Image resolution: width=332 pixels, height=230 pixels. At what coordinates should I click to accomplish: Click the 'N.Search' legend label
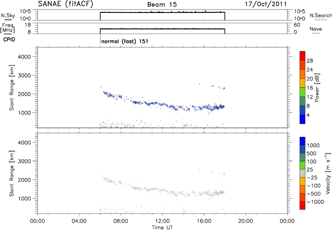click(320, 15)
